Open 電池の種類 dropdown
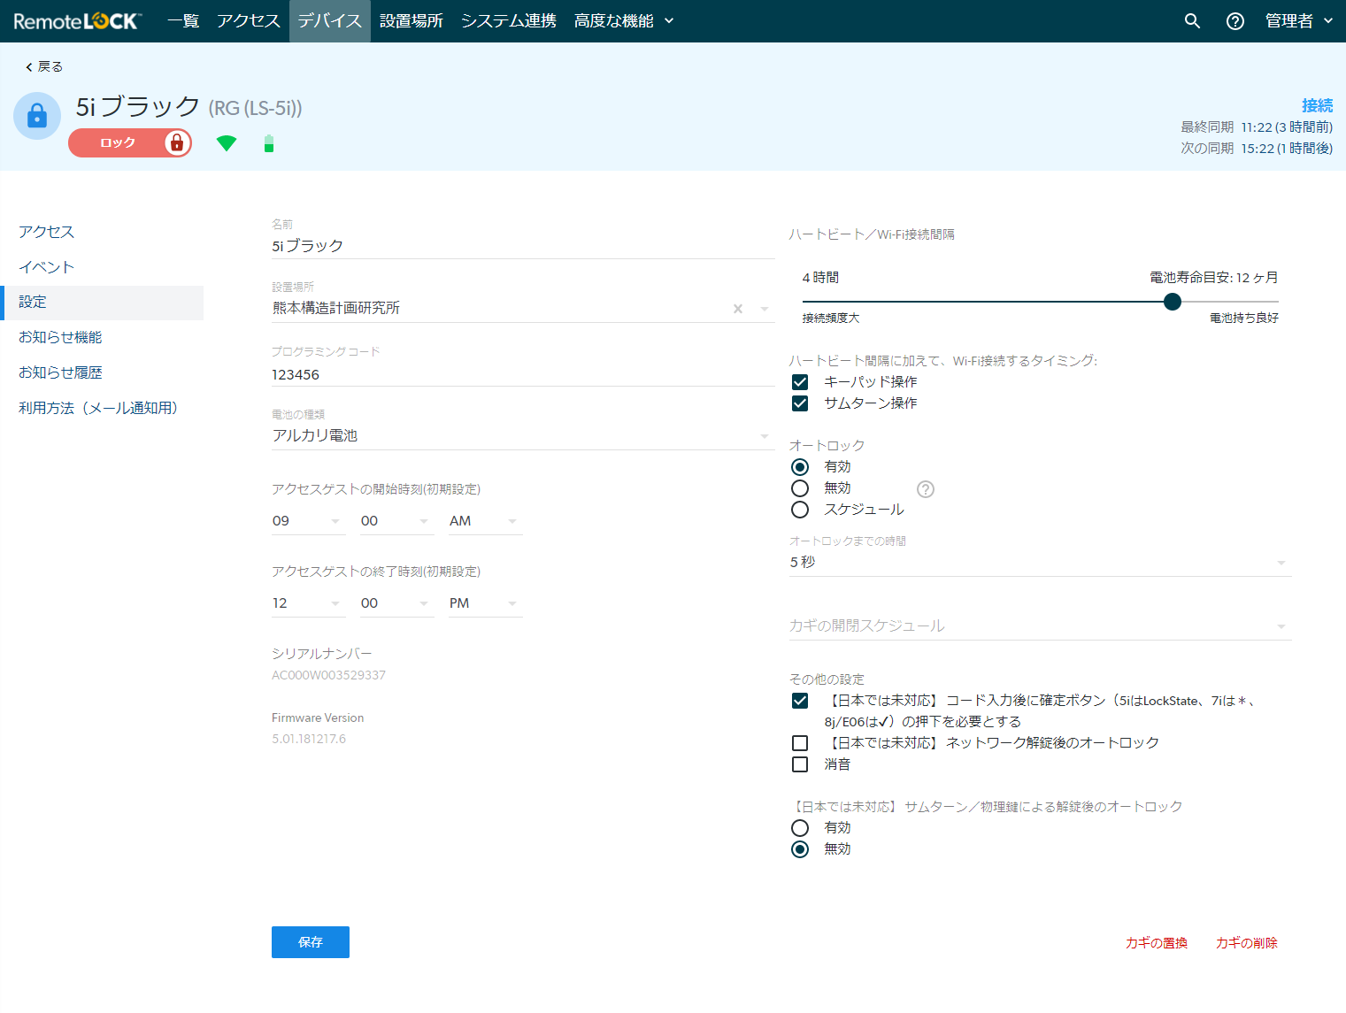The image size is (1346, 1013). click(523, 436)
